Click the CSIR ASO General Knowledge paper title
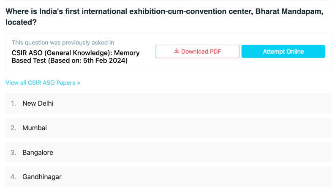The height and width of the screenshot is (192, 335). [x=76, y=57]
